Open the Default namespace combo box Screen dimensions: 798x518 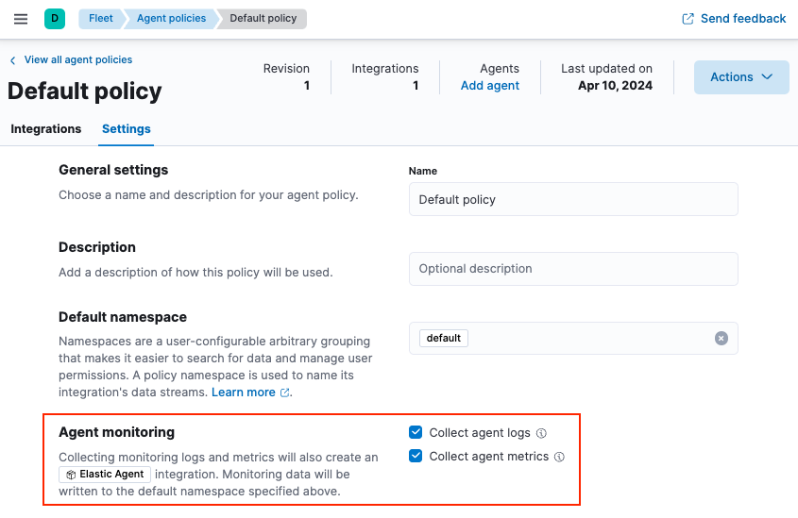point(586,339)
